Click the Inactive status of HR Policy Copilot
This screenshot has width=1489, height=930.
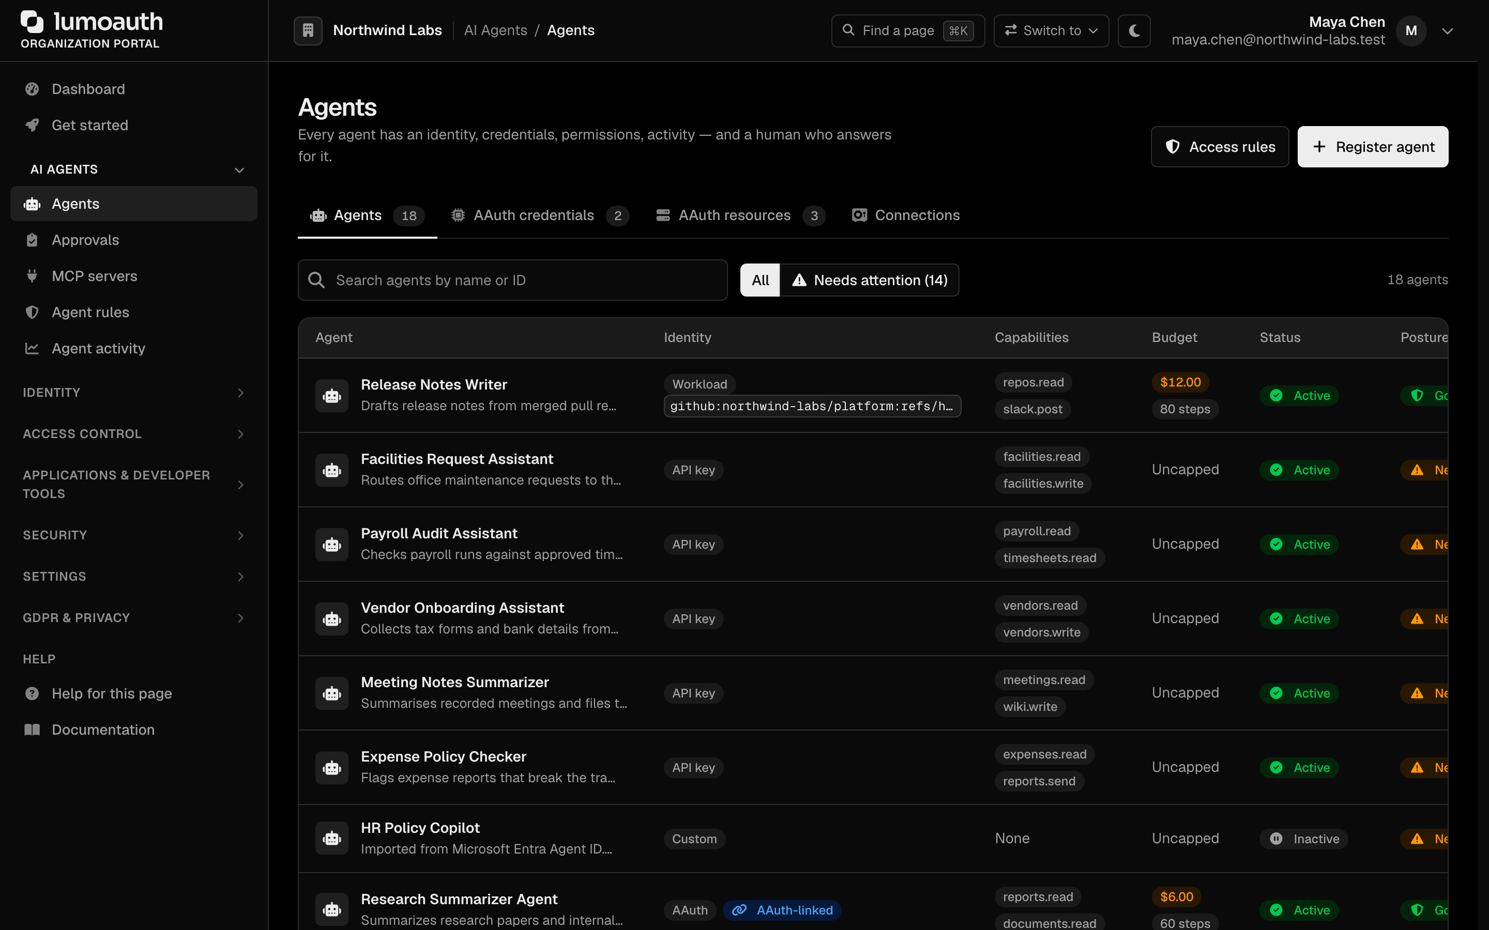point(1304,839)
